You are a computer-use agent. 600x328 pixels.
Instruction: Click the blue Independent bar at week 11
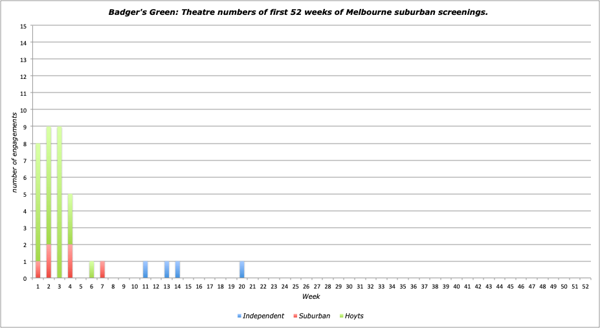(x=145, y=270)
